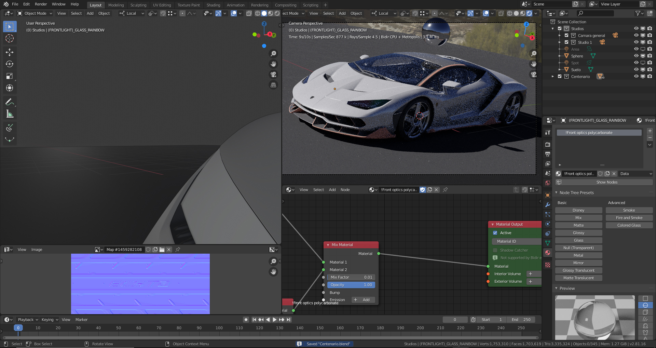Select the Cursor tool in left toolbar
Image resolution: width=656 pixels, height=348 pixels.
[10, 38]
